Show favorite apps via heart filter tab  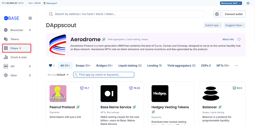click(52, 65)
